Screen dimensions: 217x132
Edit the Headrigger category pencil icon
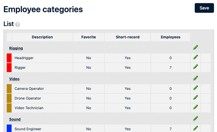click(x=196, y=57)
